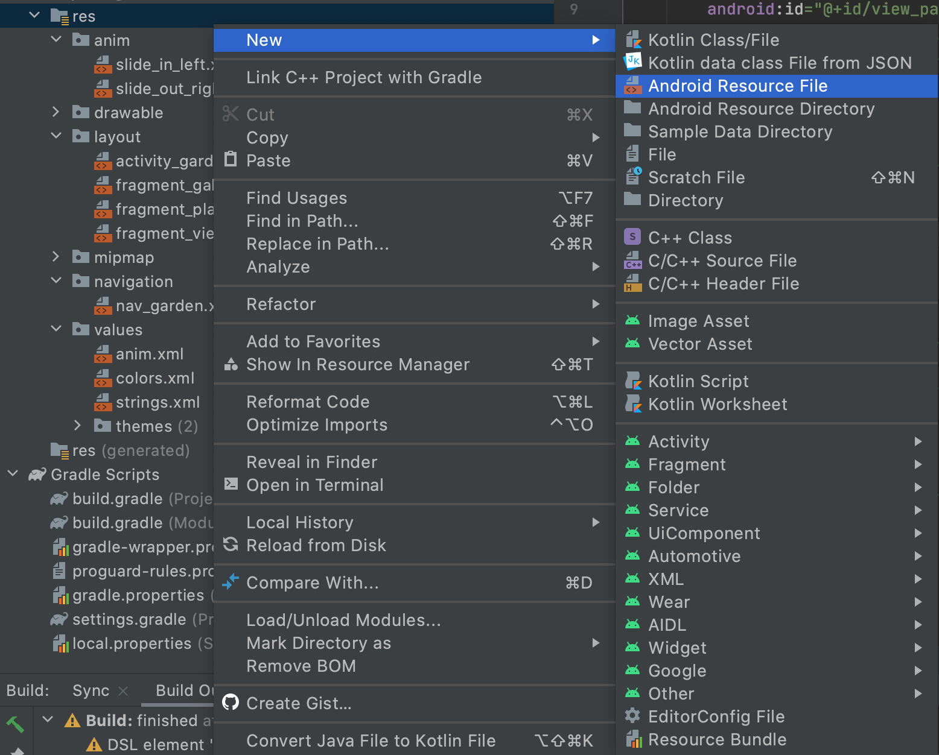
Task: Select nav_garden.xml file
Action: click(164, 306)
